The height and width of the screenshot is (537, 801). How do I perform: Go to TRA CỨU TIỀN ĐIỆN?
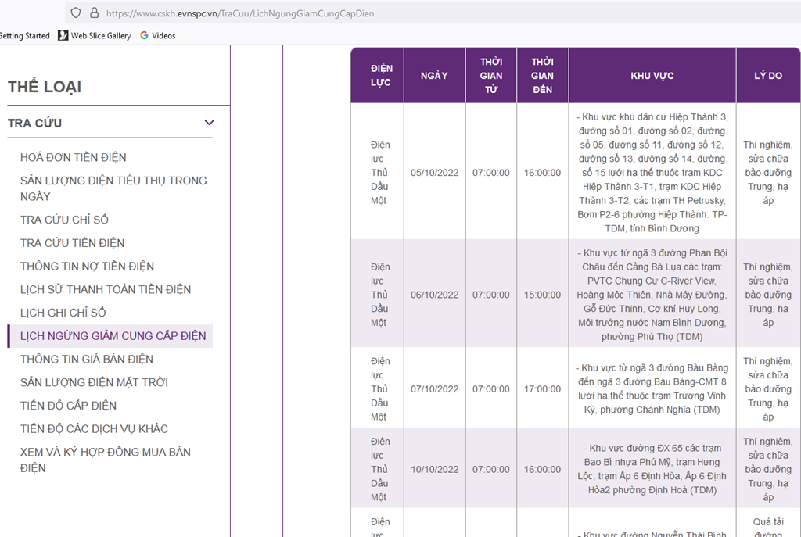[x=72, y=243]
